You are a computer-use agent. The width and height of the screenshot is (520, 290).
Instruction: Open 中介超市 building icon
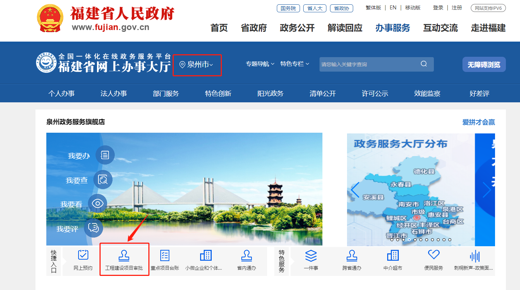(393, 255)
